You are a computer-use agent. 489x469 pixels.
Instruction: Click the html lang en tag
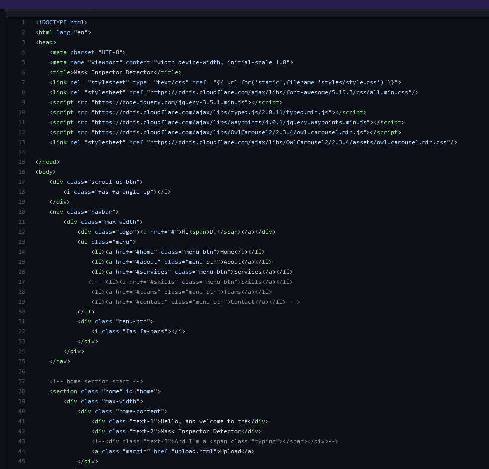click(x=63, y=32)
